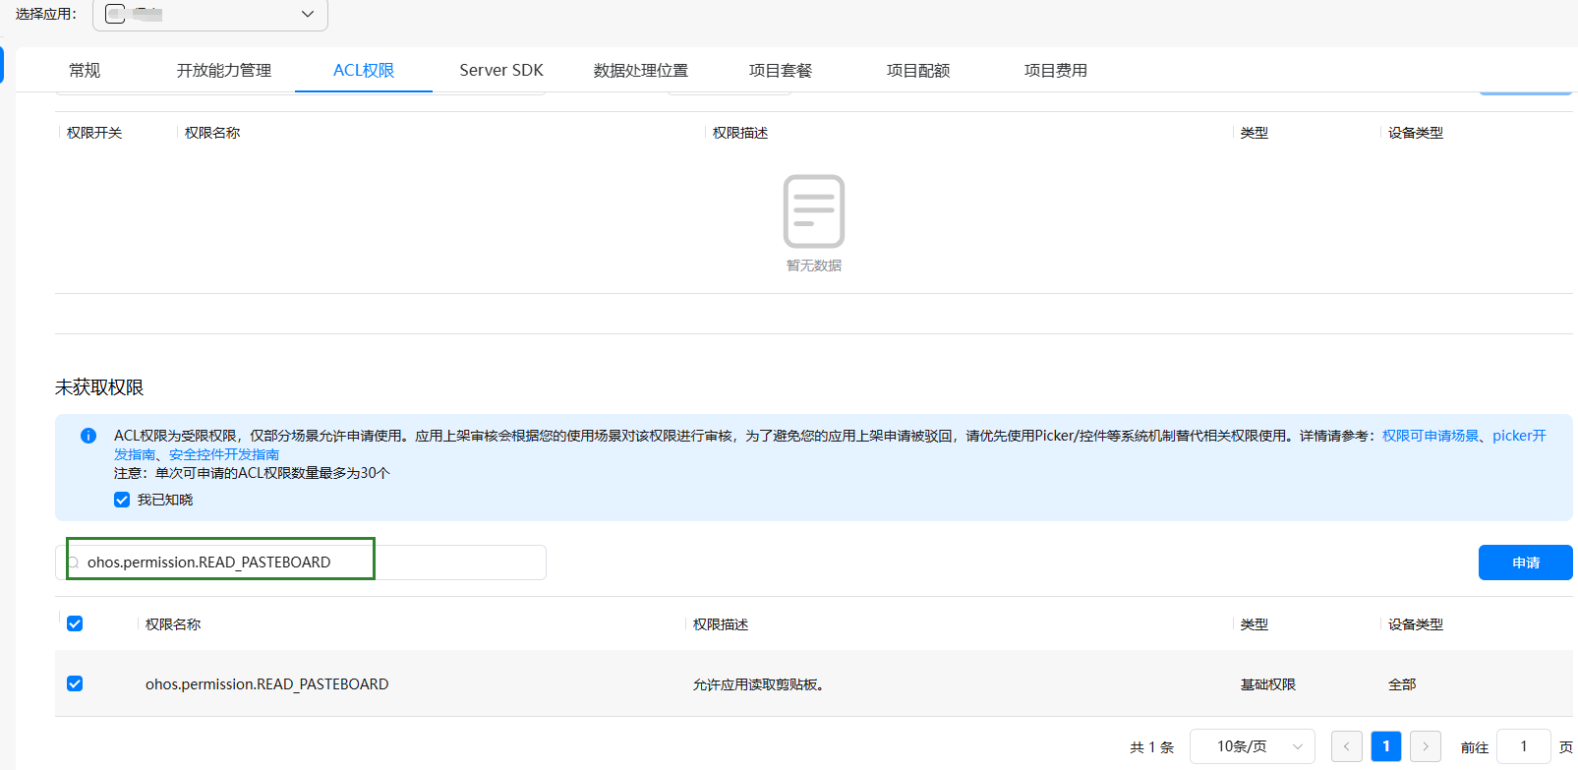Click the next page arrow
Viewport: 1578px width, 770px height.
(1426, 746)
